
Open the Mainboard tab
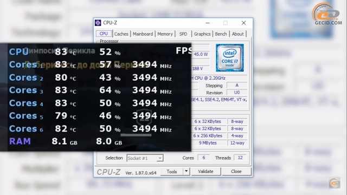point(143,34)
